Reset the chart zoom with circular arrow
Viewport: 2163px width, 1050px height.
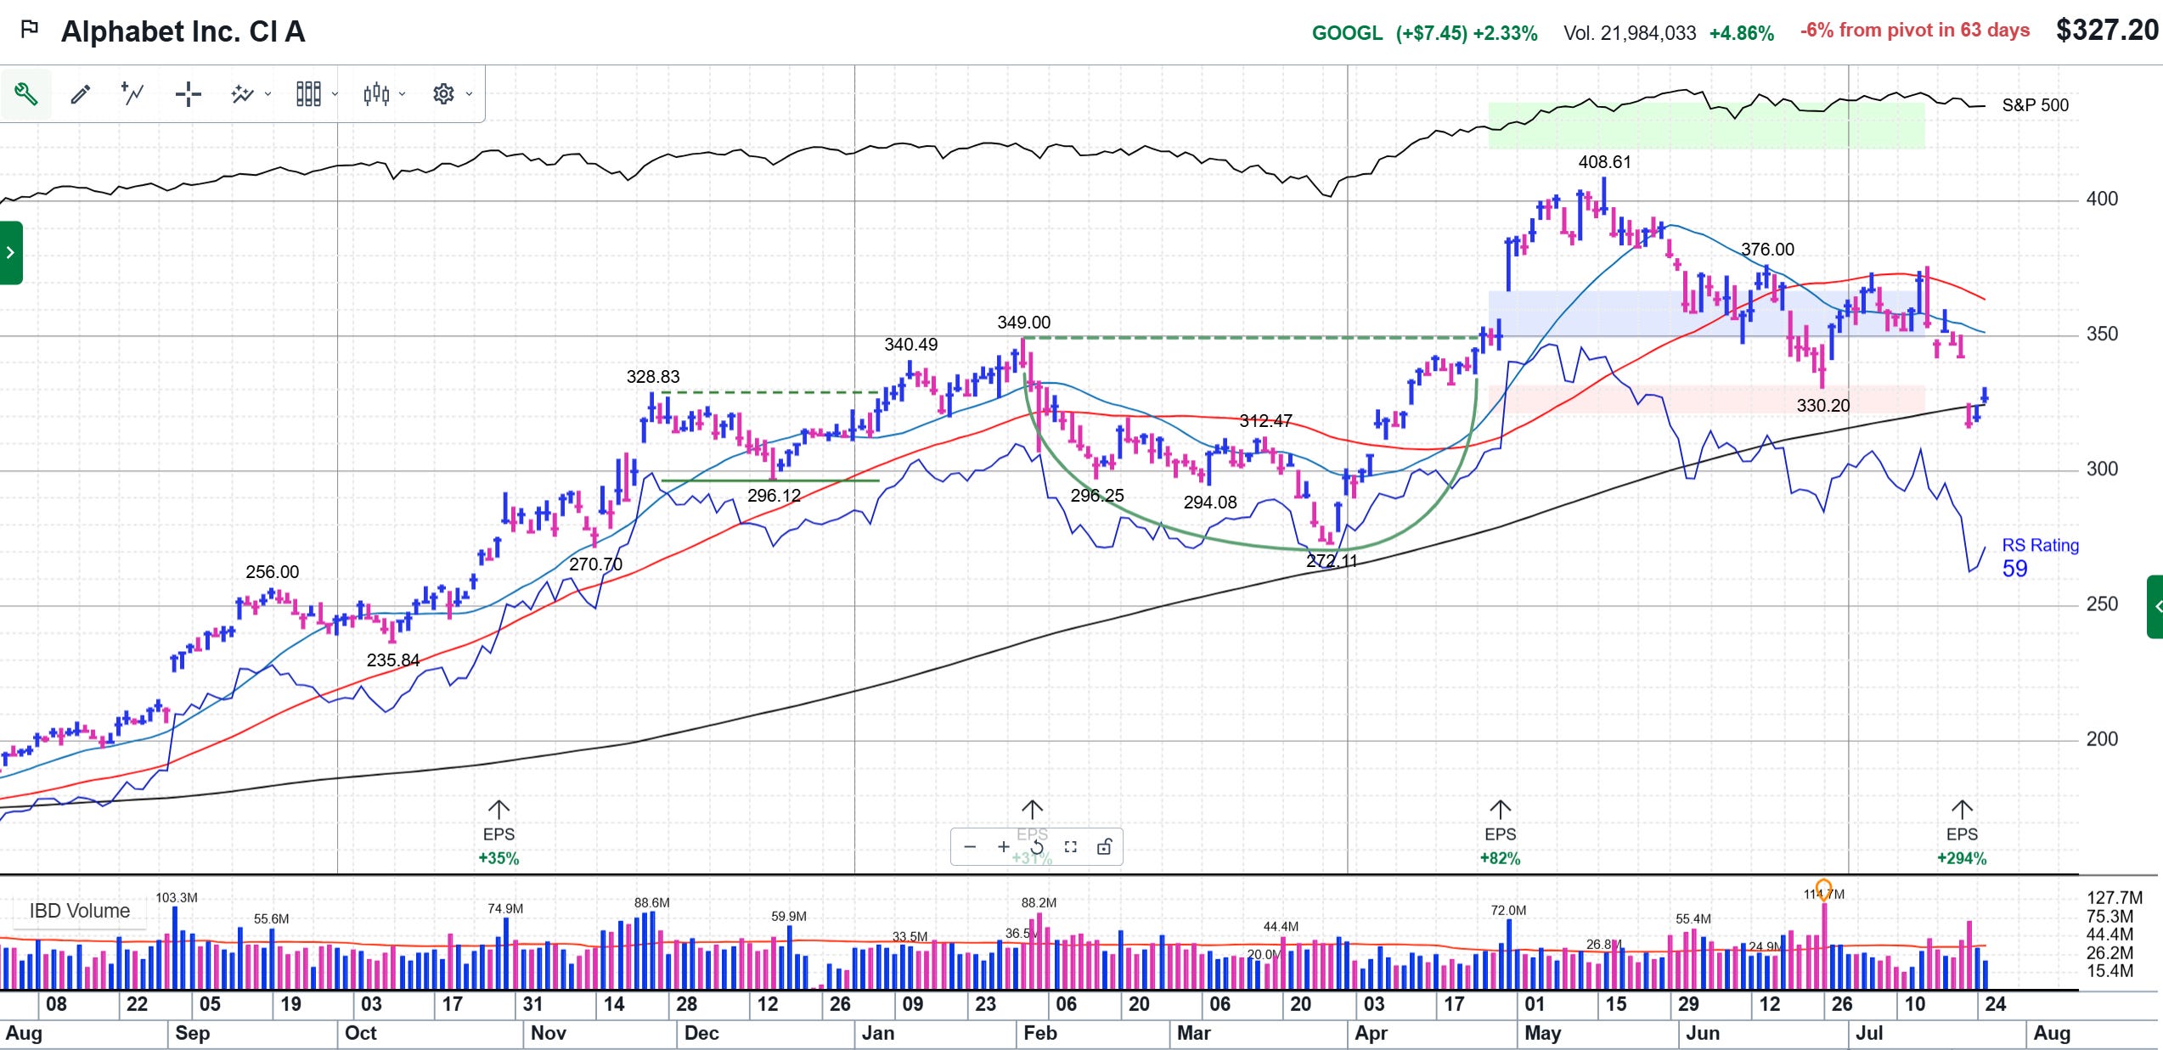click(x=1037, y=846)
